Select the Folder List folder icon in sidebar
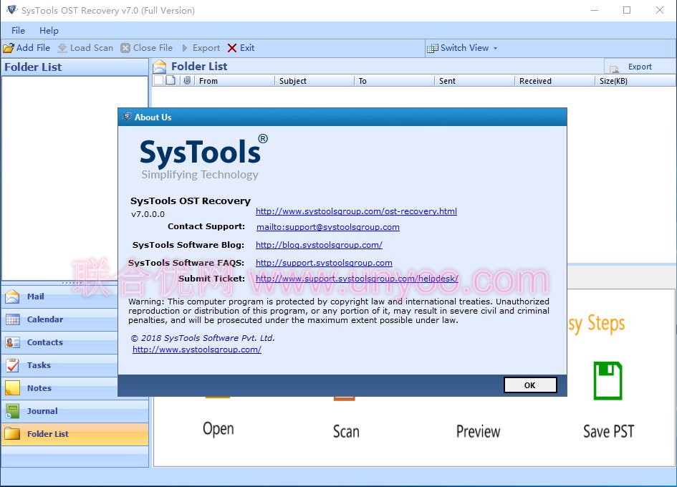 [12, 434]
